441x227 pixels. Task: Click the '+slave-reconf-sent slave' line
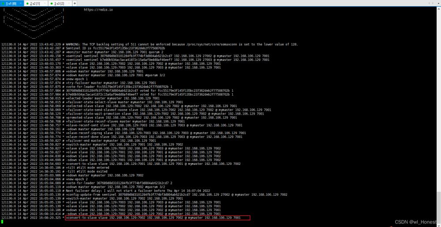122,125
